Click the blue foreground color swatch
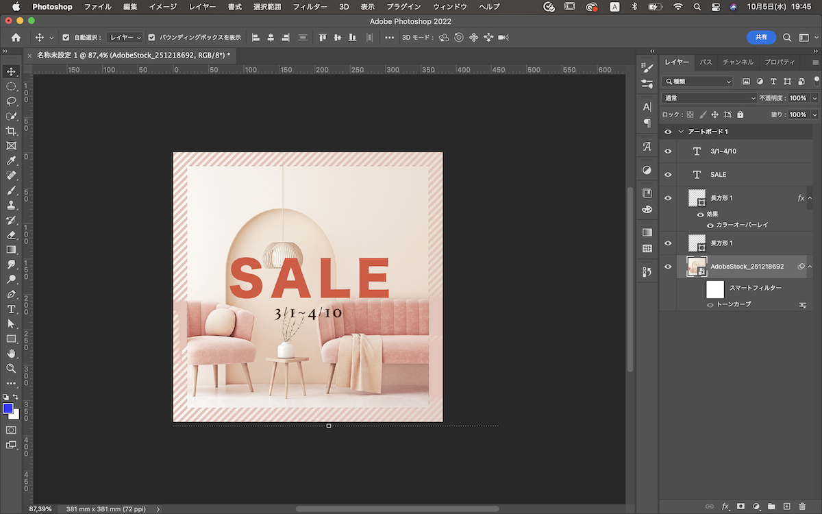The image size is (822, 514). tap(8, 408)
